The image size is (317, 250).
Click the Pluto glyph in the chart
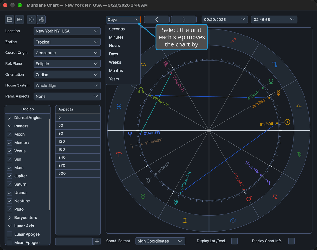click(166, 64)
